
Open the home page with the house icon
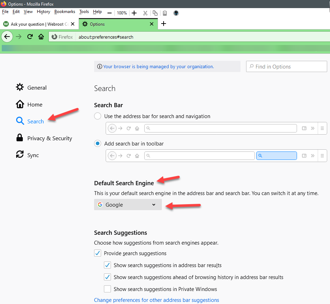click(x=41, y=37)
